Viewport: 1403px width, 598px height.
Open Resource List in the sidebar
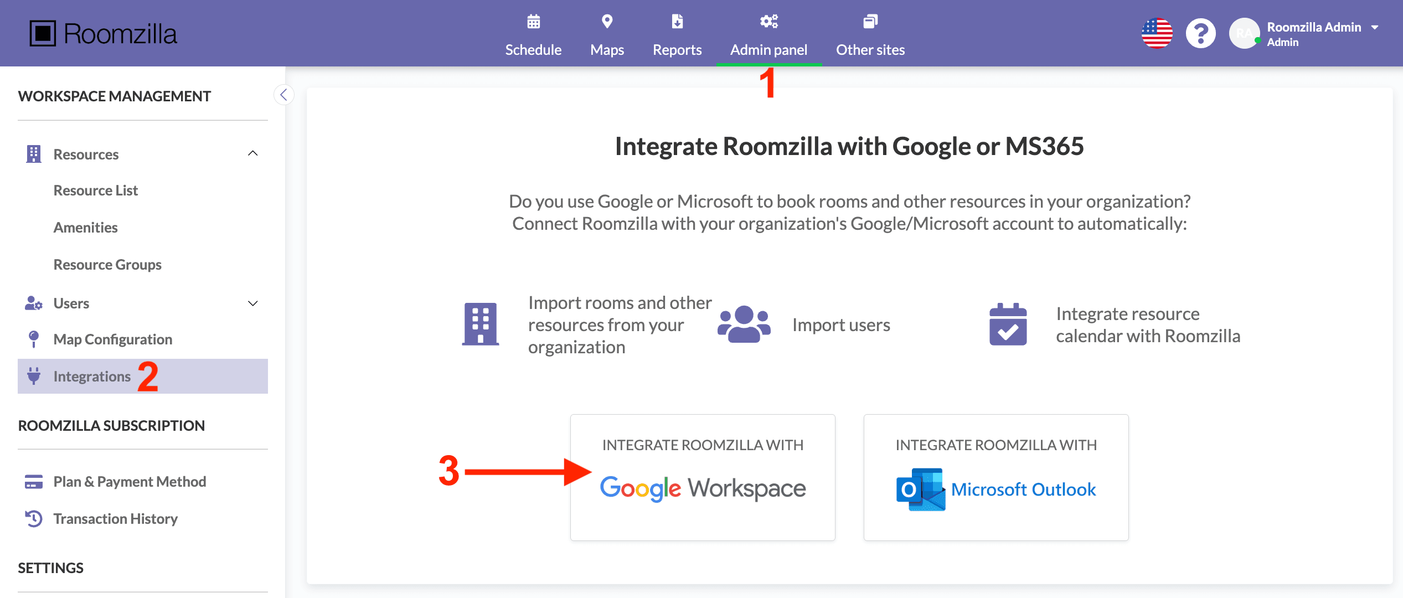coord(95,190)
